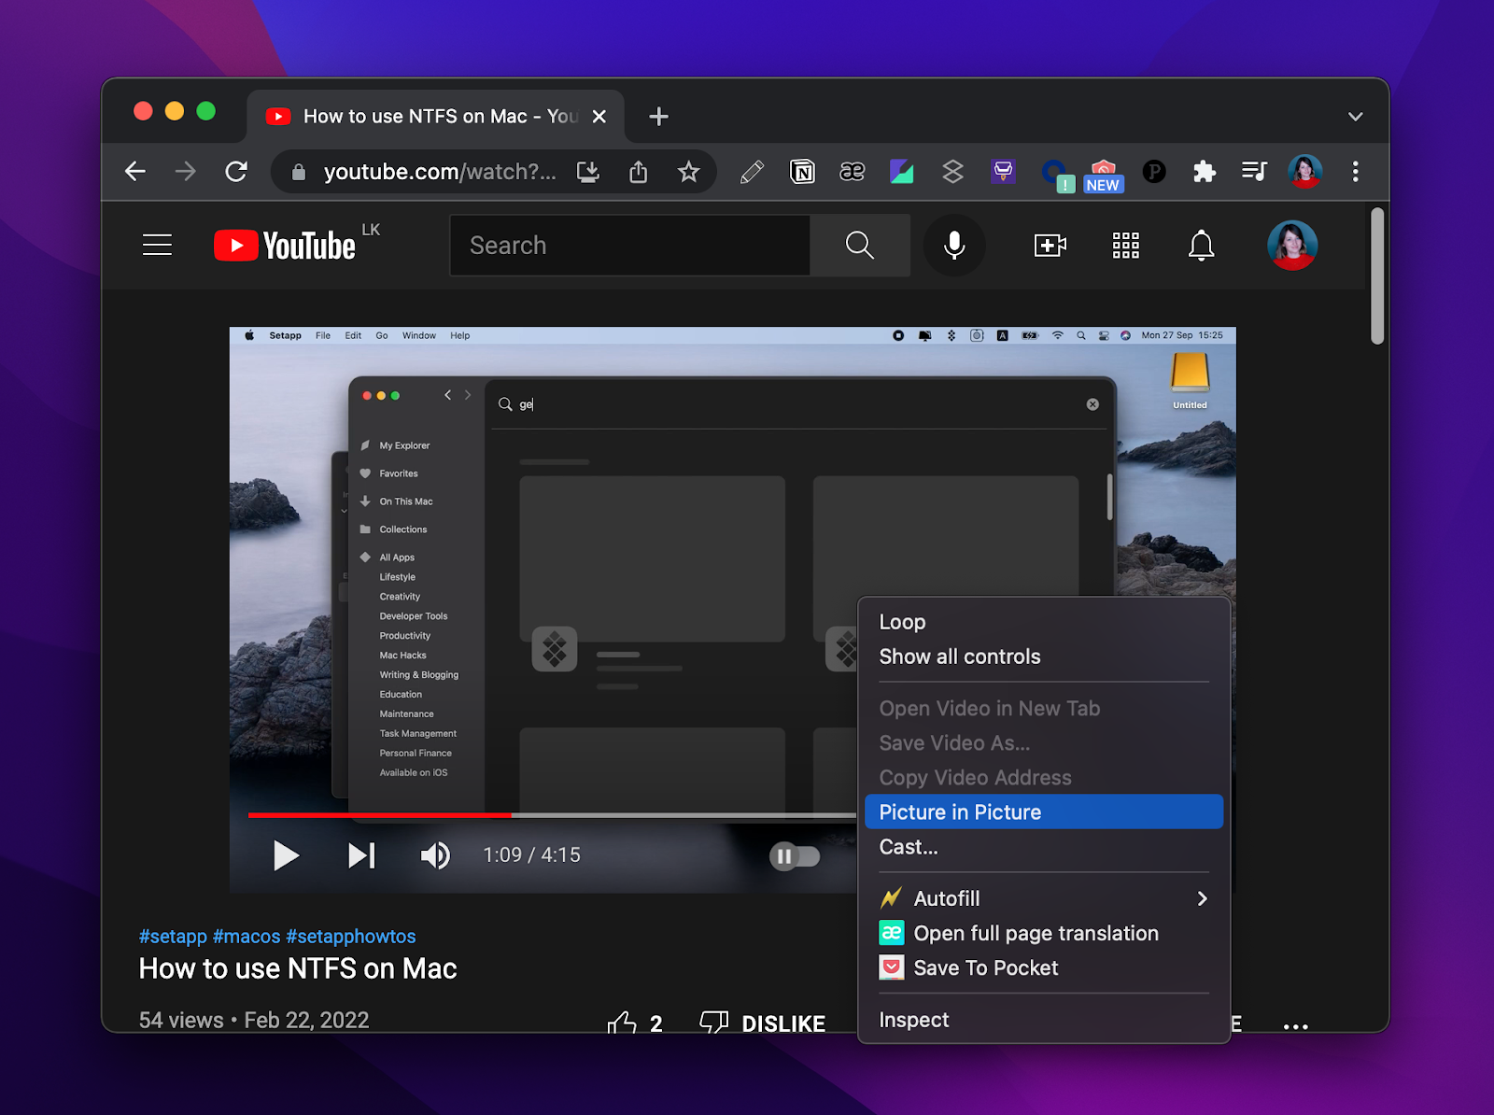Open the media control playlist icon
Screen dimensions: 1494x1115
click(x=1254, y=172)
